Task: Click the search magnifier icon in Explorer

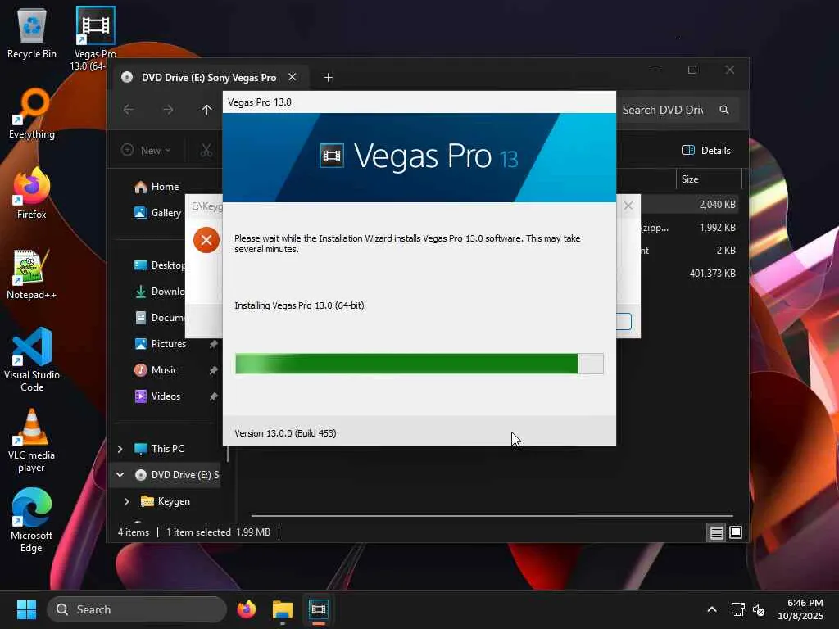Action: click(724, 110)
